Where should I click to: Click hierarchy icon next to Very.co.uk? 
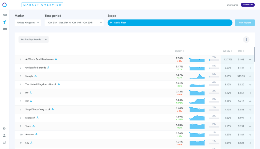(53, 109)
